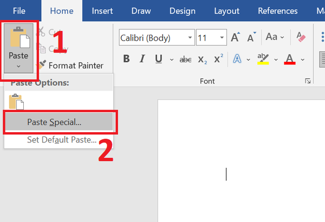
Task: Open the Change Case Aa menu
Action: click(x=275, y=37)
